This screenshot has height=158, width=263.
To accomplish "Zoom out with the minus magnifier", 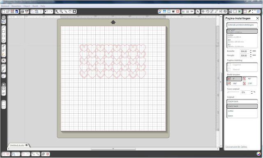I will point(61,11).
